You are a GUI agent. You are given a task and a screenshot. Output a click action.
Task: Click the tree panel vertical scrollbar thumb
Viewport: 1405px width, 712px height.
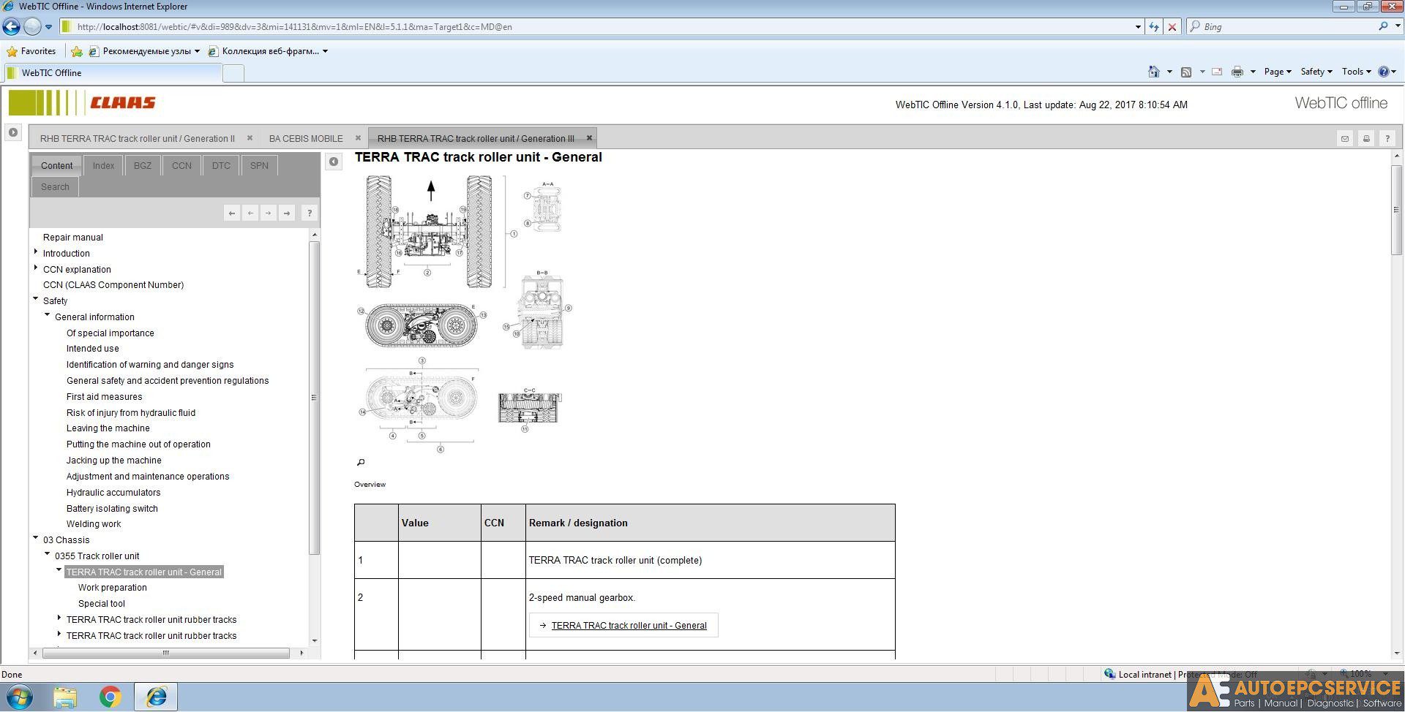pos(315,397)
